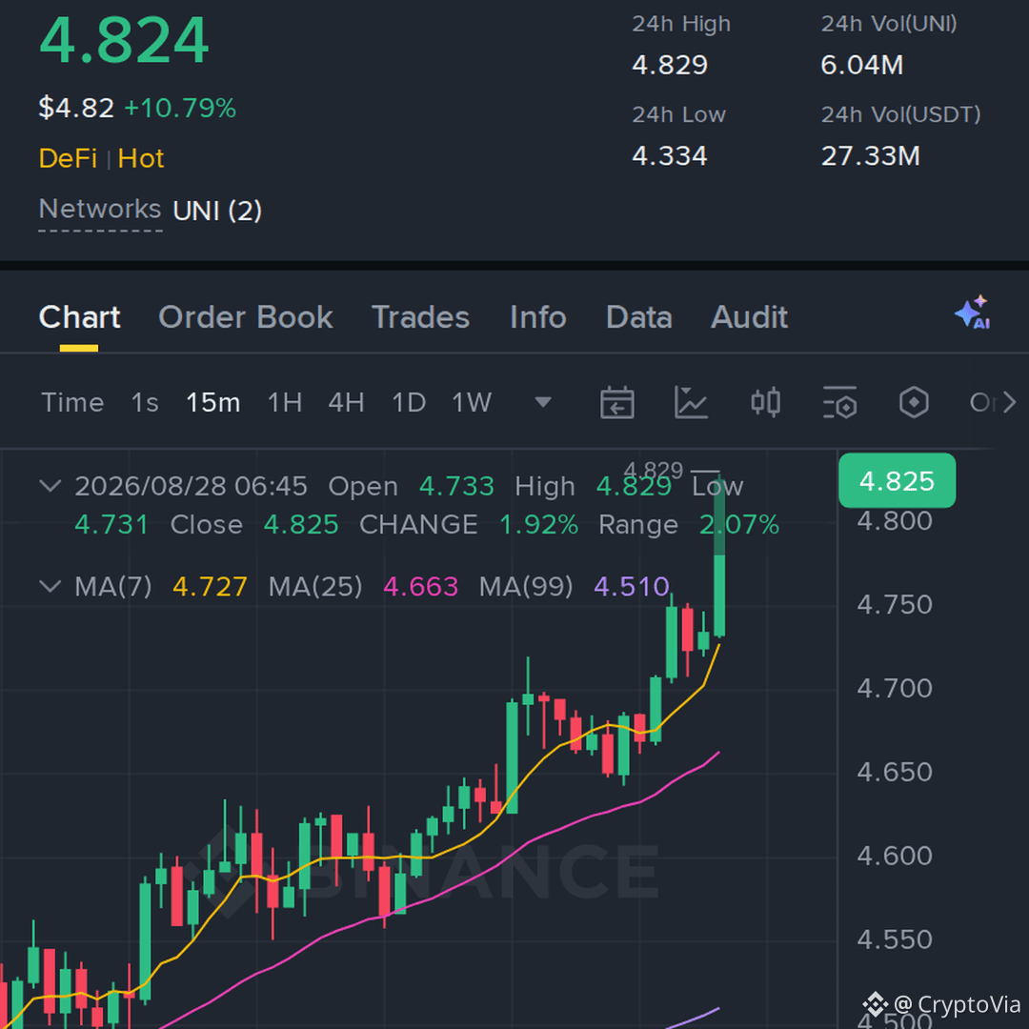Select the 1D interval

[x=409, y=402]
